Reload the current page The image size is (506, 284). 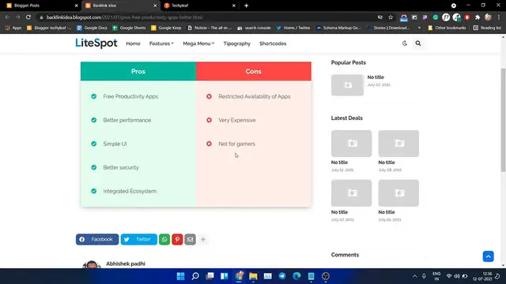28,17
